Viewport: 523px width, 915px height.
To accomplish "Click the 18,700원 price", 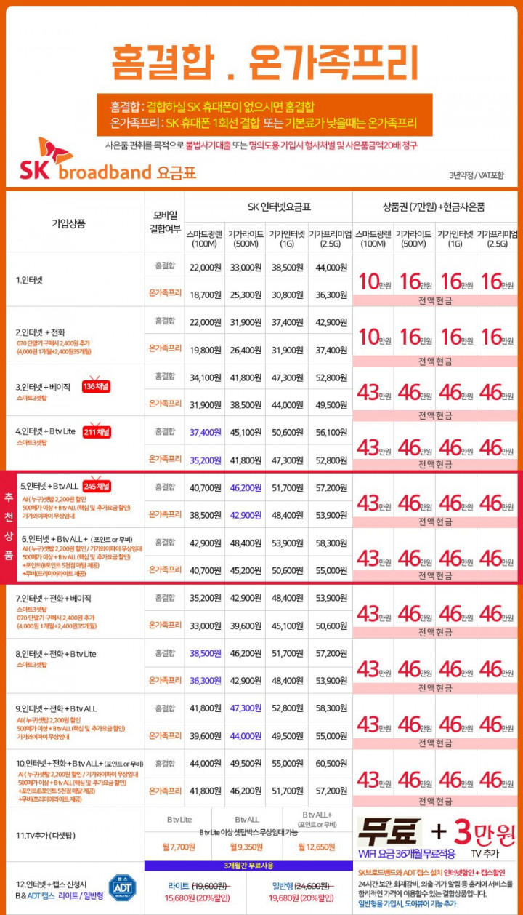I will 205,295.
